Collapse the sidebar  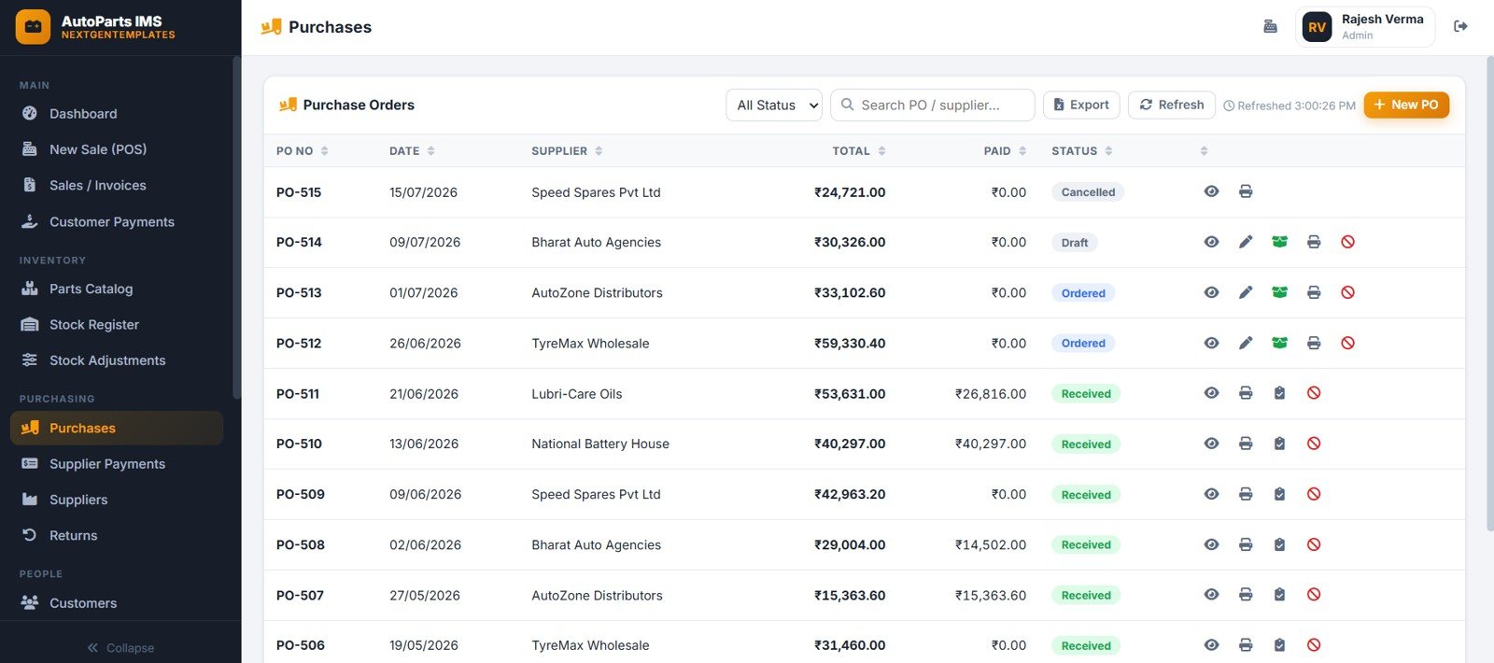tap(120, 647)
